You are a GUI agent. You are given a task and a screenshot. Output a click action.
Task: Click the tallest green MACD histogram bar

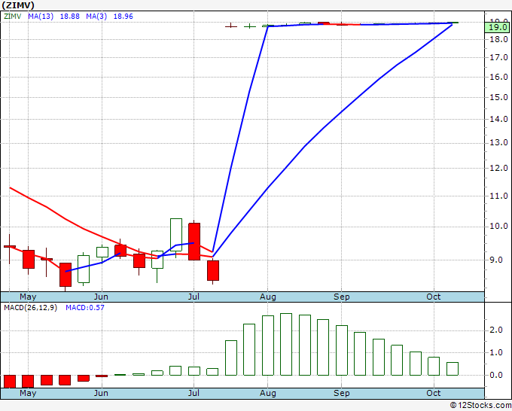click(286, 345)
